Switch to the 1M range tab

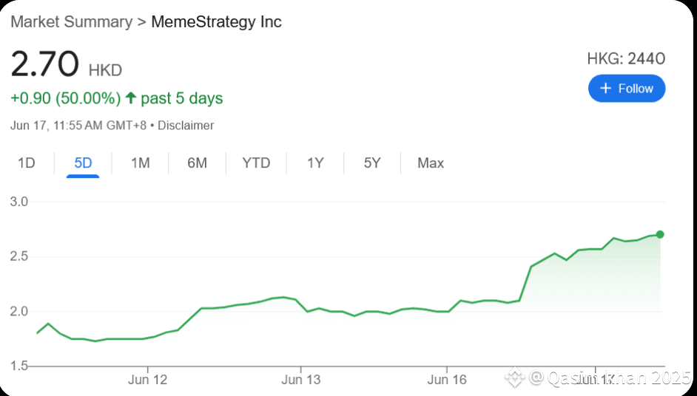click(x=140, y=163)
